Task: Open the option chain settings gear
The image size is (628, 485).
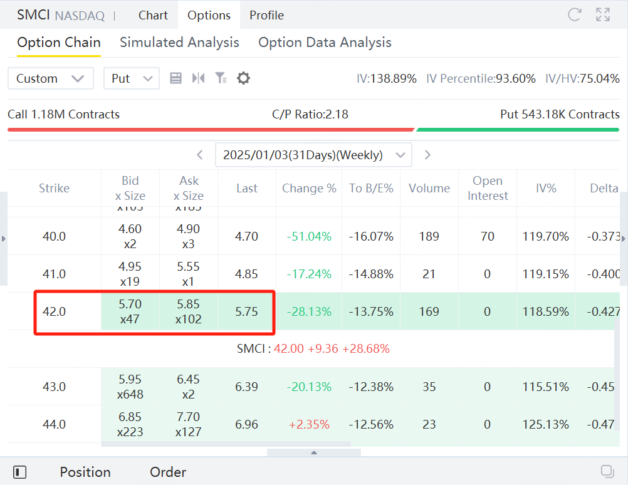Action: (243, 78)
